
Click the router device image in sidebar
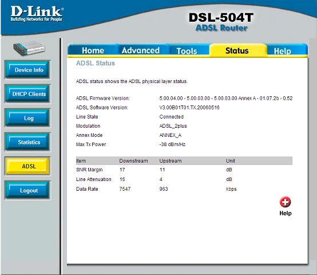point(29,48)
